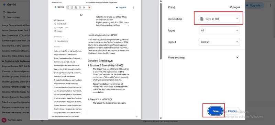The height and width of the screenshot is (125, 275).
Task: Open chat Here are me any my partner
Action: (16, 112)
